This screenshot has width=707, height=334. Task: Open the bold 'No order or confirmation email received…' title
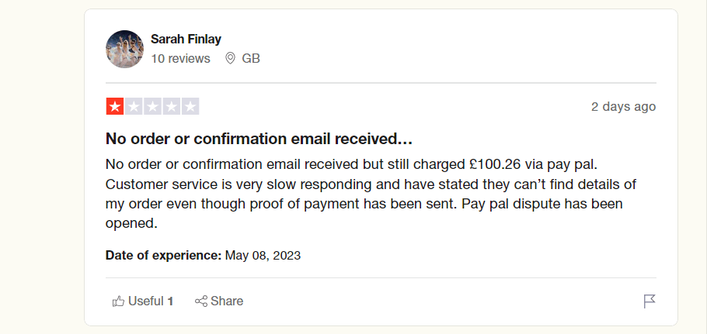pyautogui.click(x=259, y=139)
